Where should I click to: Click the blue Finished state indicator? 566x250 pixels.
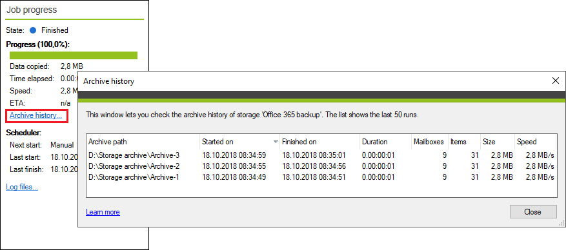[33, 30]
